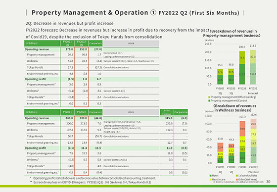This screenshot has width=277, height=192.
Task: Click the 41.3 segment of the wellness forecast bar
Action: (x=253, y=155)
